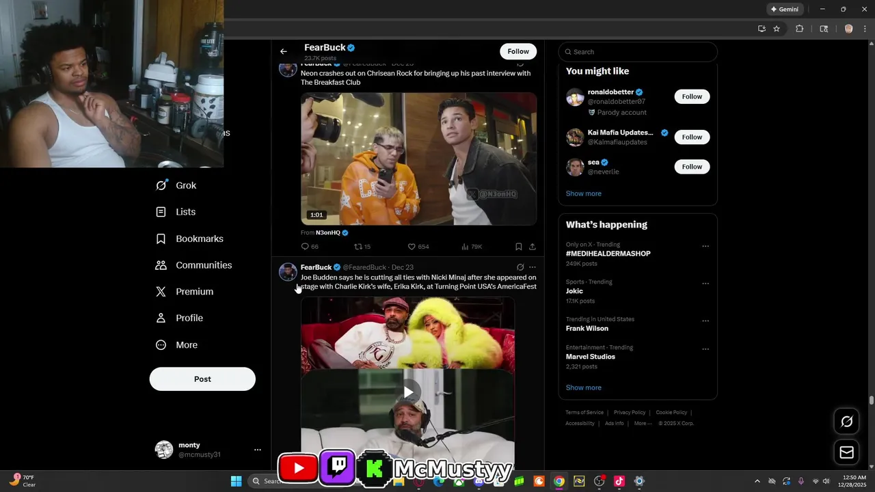This screenshot has width=875, height=492.
Task: Share the Neon crashes out post
Action: (533, 247)
